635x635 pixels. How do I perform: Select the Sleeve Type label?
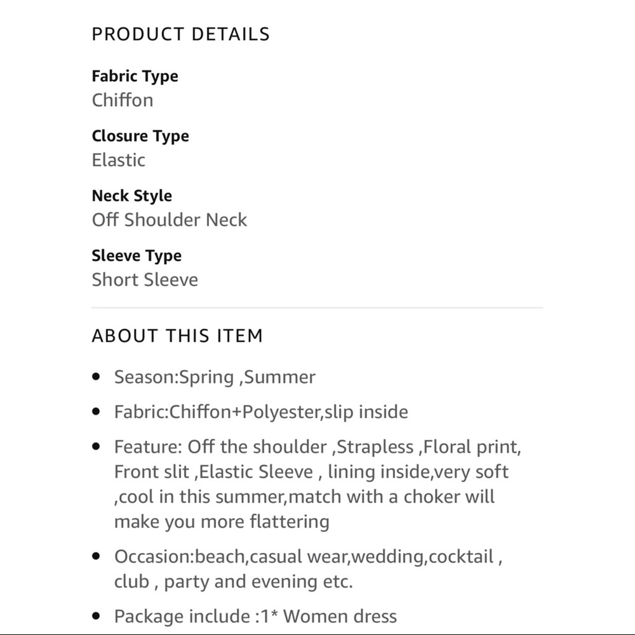tap(137, 256)
